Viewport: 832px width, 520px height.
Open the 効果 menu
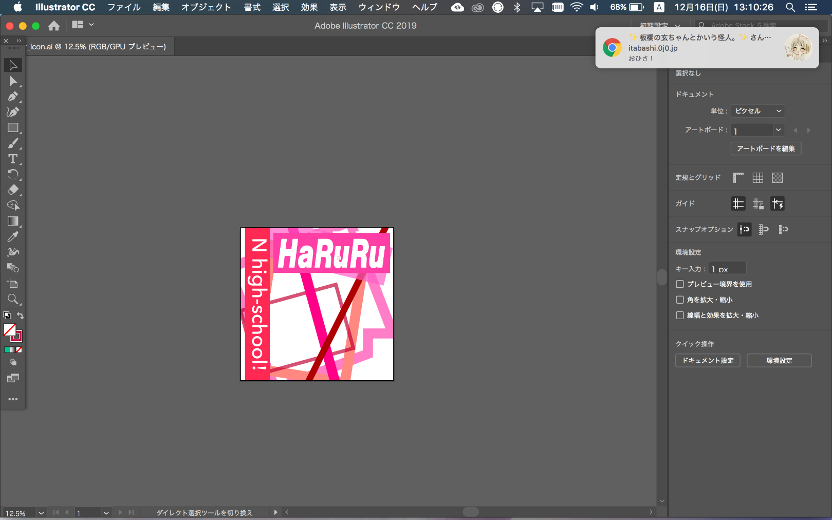[309, 7]
